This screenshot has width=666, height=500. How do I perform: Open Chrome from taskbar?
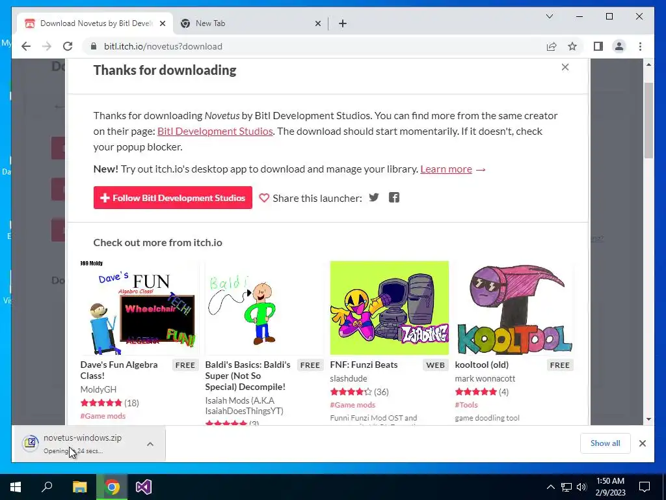(112, 487)
